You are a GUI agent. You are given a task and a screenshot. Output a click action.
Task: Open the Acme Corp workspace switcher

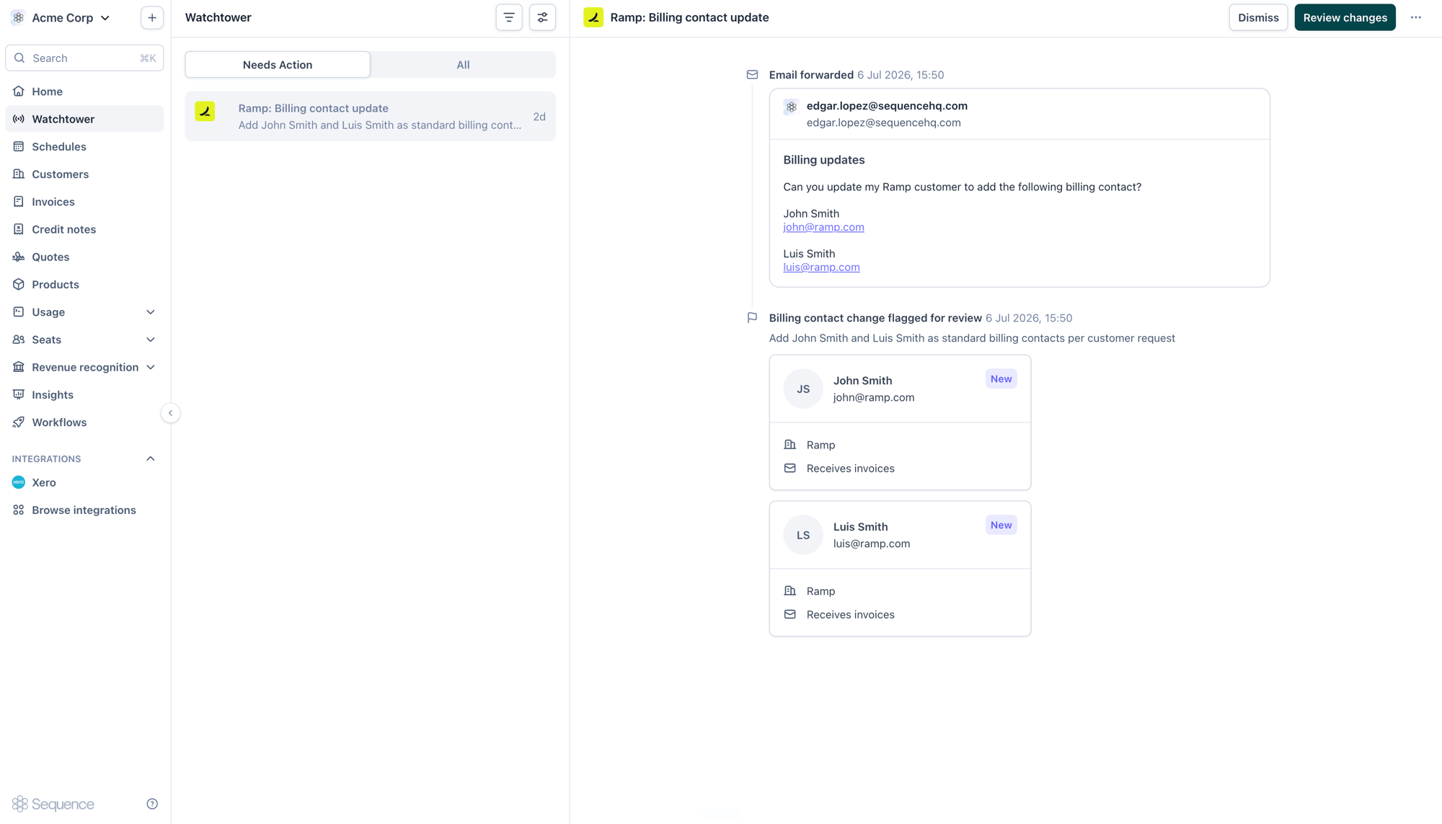61,17
